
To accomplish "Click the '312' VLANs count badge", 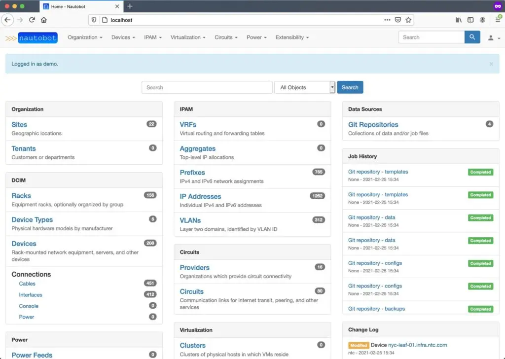I will tap(319, 220).
